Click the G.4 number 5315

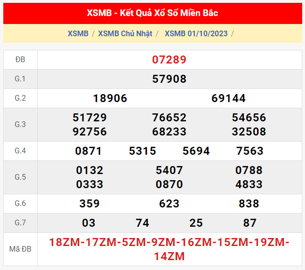[143, 151]
